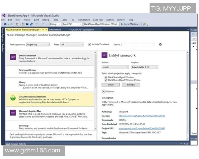Click in the package Search field
The height and width of the screenshot is (159, 199).
click(138, 44)
